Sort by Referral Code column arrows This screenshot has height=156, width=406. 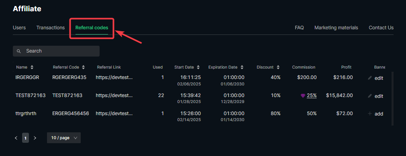(x=84, y=67)
